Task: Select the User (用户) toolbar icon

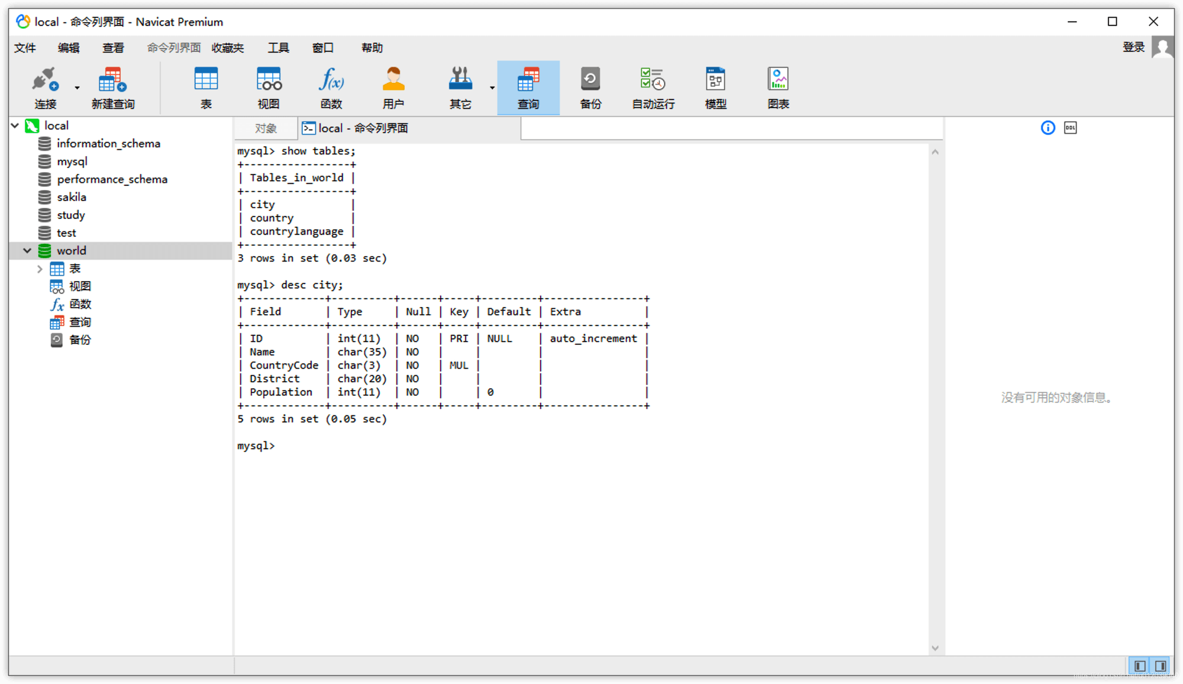Action: [393, 88]
